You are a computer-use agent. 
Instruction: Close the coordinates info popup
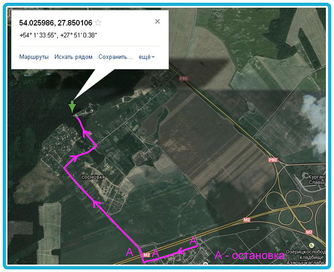157,21
